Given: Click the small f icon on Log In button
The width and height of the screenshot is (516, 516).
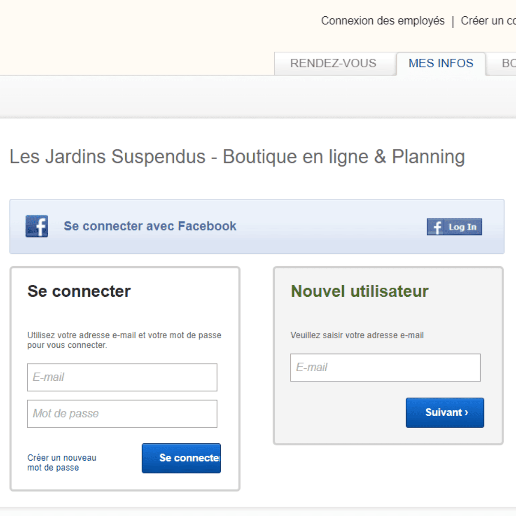Looking at the screenshot, I should pyautogui.click(x=436, y=227).
